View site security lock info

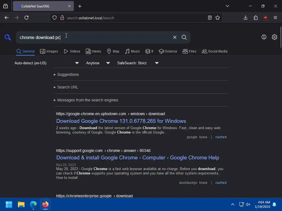point(62,18)
